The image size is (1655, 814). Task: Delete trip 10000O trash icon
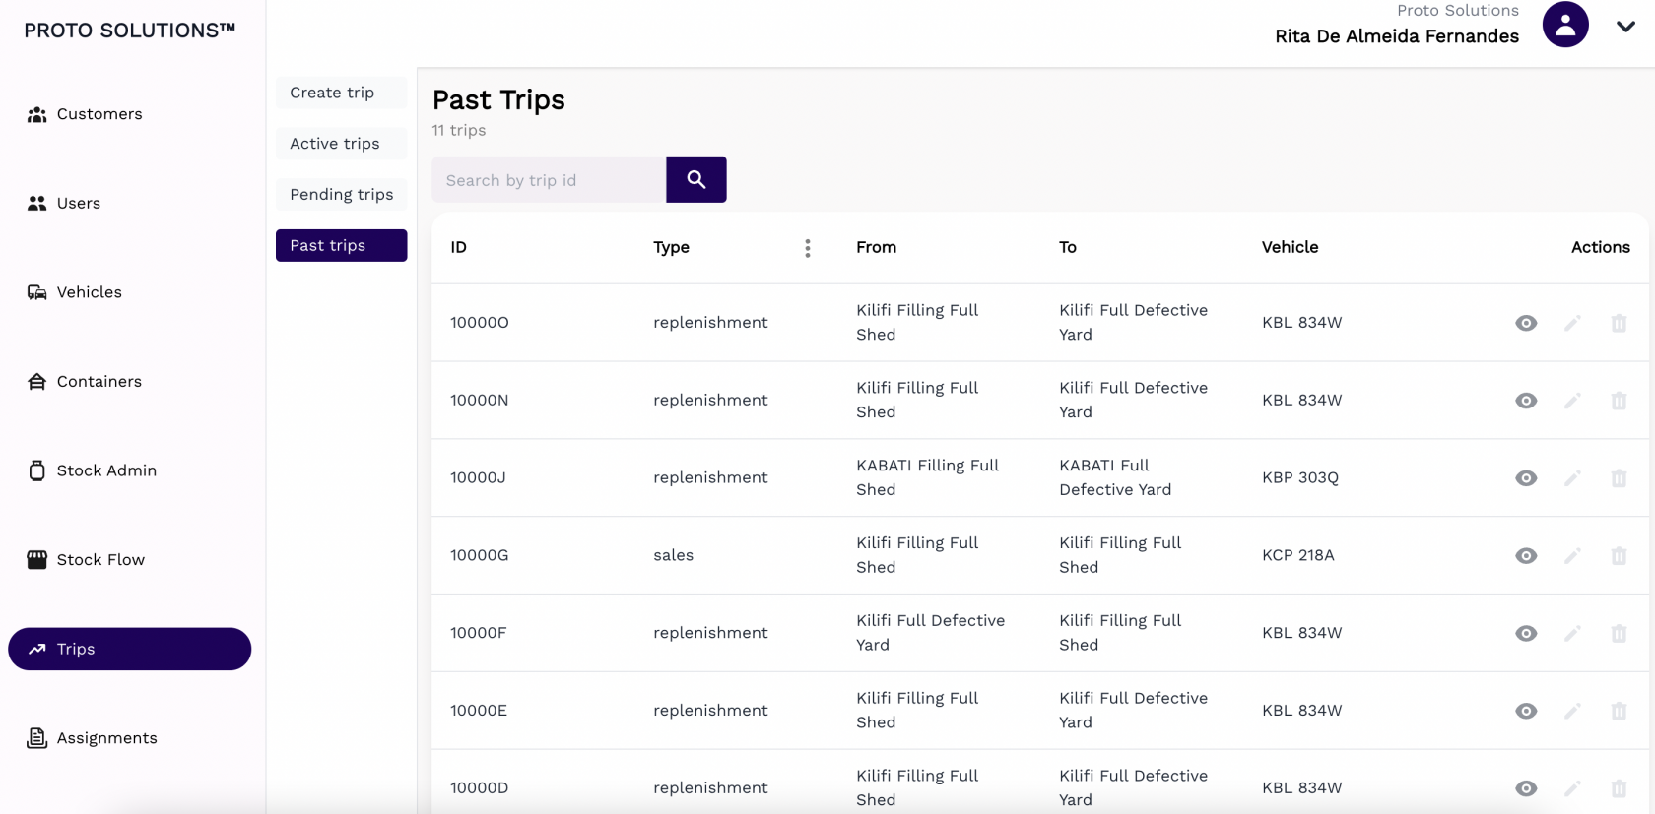[x=1619, y=323]
